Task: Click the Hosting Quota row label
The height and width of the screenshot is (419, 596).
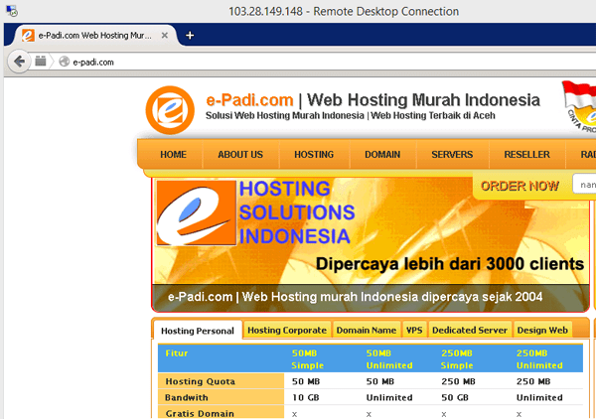Action: (200, 381)
